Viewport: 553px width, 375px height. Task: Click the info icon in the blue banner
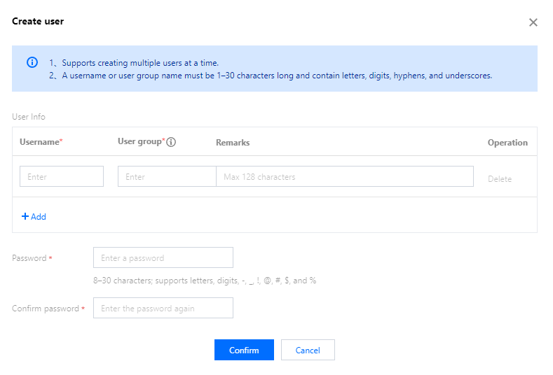click(32, 62)
